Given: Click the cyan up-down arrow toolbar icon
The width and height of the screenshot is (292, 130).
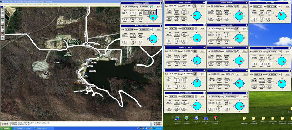Looking at the screenshot, I should coord(3,20).
